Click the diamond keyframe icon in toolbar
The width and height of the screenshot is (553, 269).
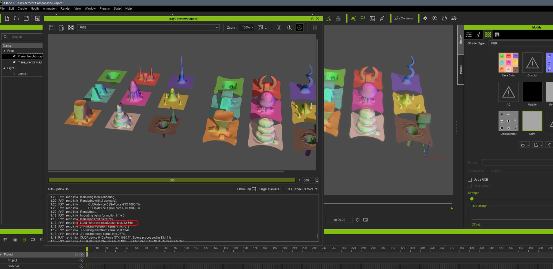[x=425, y=18]
